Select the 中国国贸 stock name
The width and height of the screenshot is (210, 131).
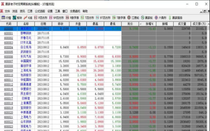point(26,61)
